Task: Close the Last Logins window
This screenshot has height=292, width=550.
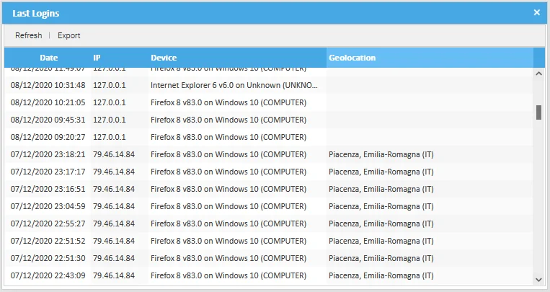Action: pos(536,12)
